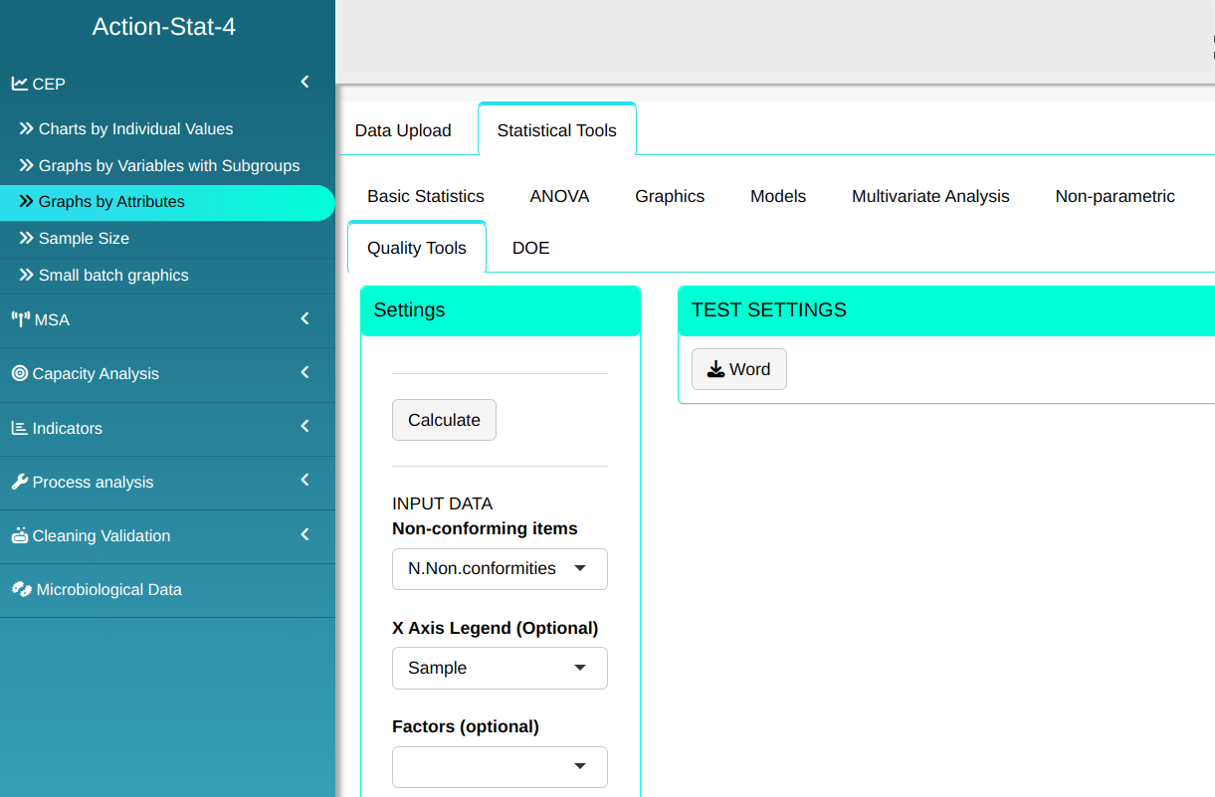Click the Cleaning Validation icon

(19, 535)
